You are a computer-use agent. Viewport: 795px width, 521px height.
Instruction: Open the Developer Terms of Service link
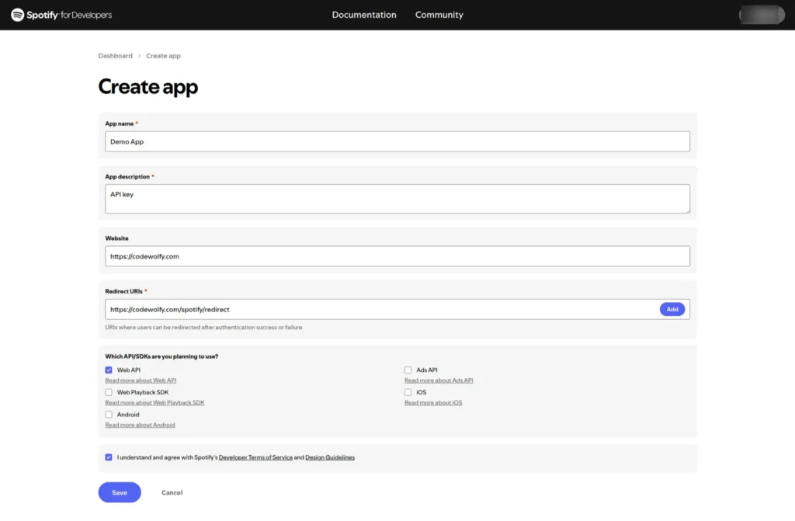coord(256,457)
